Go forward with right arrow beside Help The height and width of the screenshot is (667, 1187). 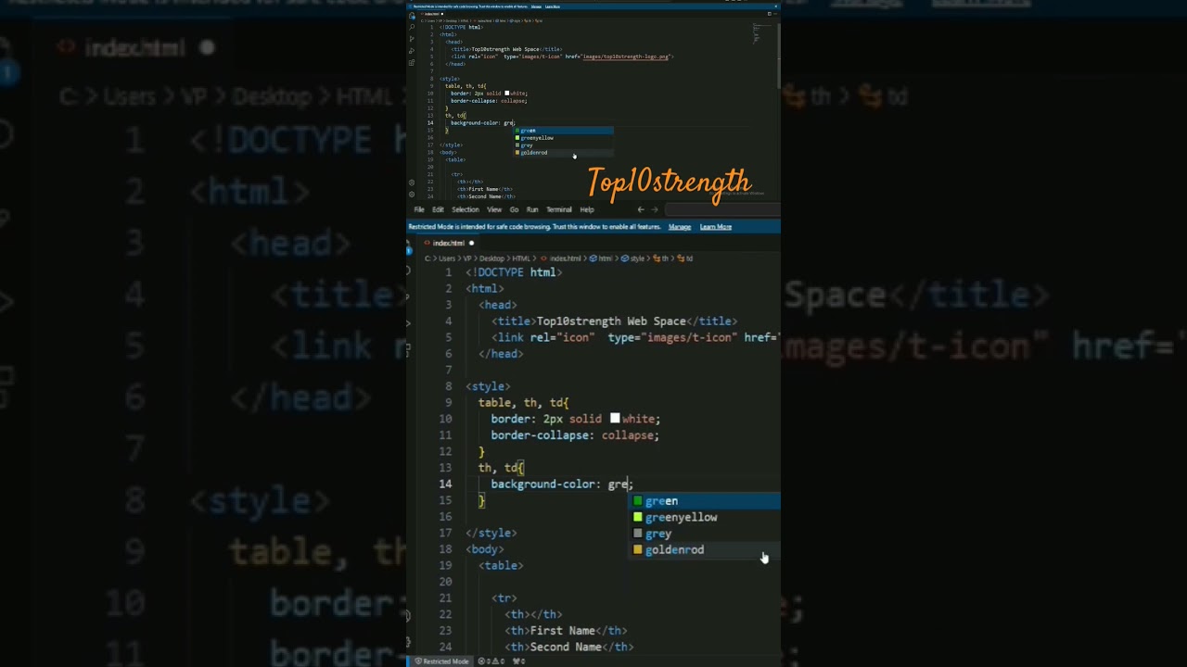(654, 209)
